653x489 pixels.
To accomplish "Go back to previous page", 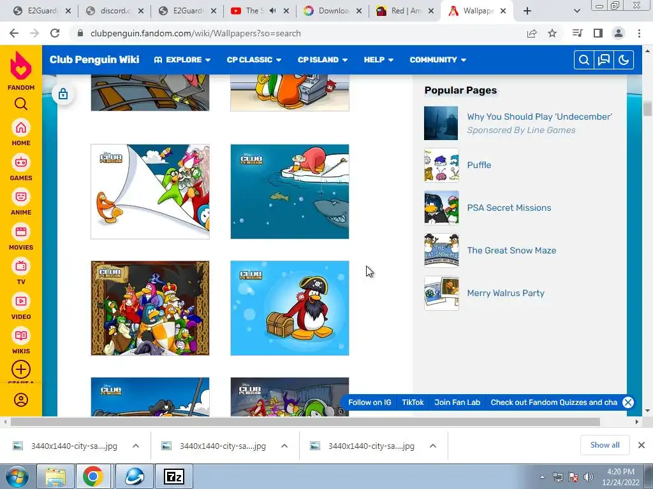I will 14,33.
